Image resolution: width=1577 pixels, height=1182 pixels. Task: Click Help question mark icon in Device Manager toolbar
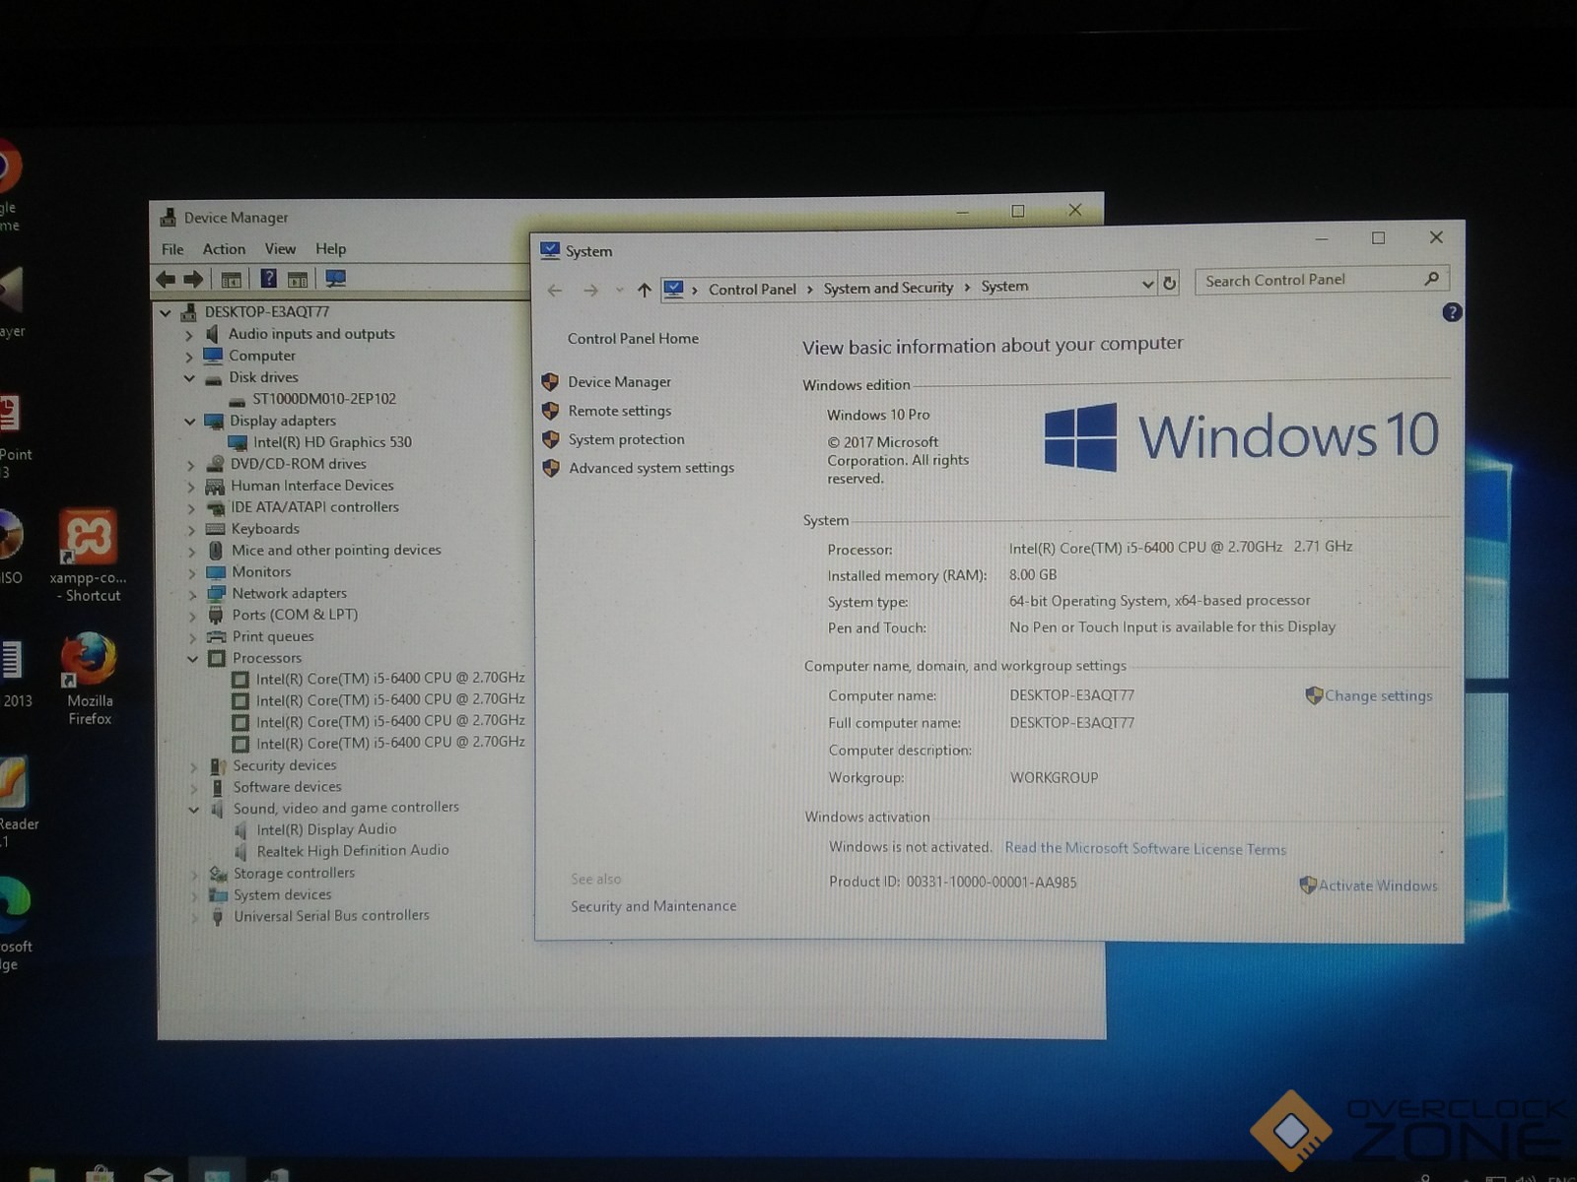point(268,279)
